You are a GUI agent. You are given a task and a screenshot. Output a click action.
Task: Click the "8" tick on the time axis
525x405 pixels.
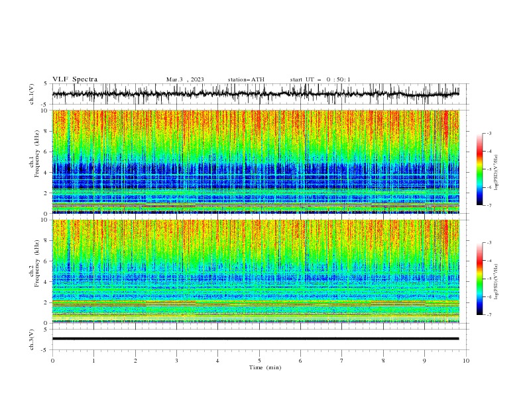pyautogui.click(x=383, y=361)
